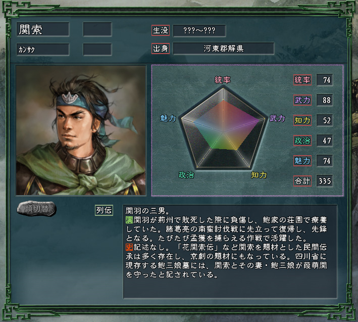Select the 列伝 biography label
Screen dimensions: 358x322
pyautogui.click(x=104, y=210)
